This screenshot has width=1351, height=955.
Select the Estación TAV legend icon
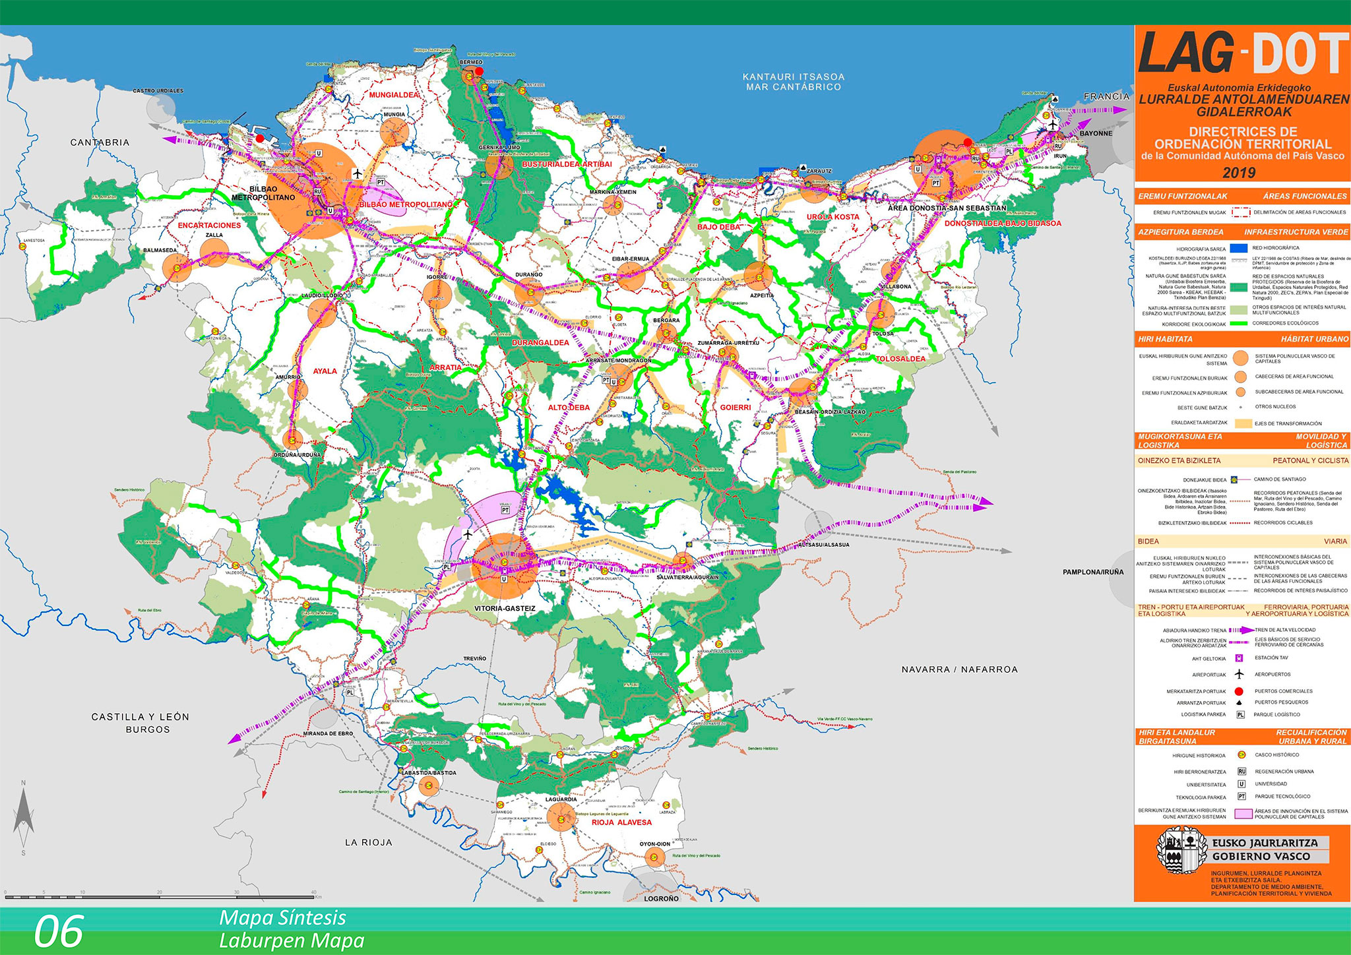tap(1240, 658)
